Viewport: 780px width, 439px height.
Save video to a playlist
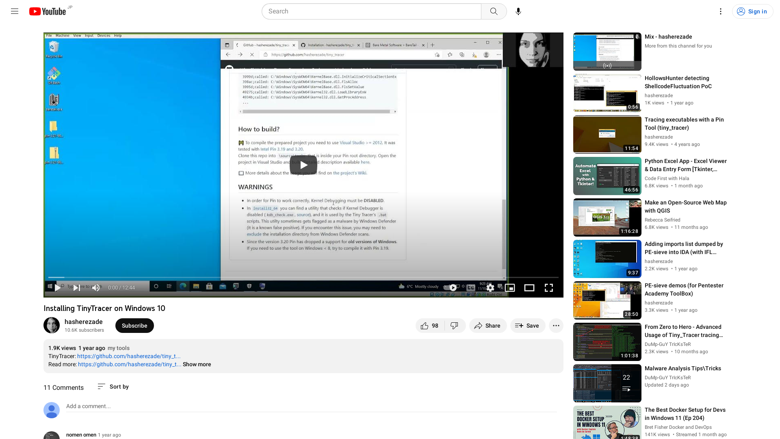pyautogui.click(x=527, y=326)
